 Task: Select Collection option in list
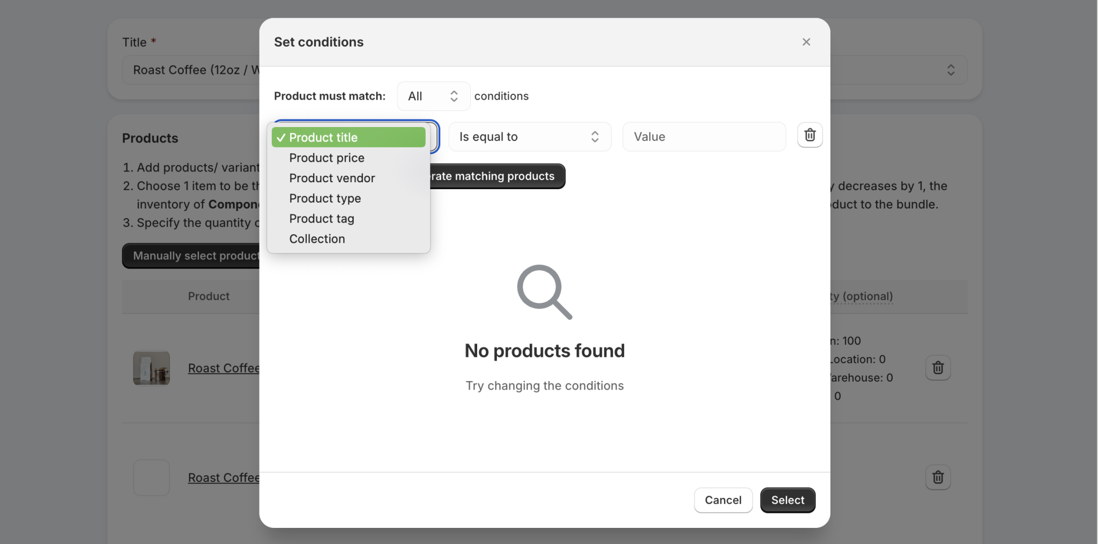click(x=348, y=239)
